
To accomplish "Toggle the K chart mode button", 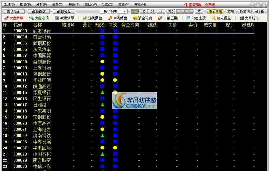I will pyautogui.click(x=143, y=11).
